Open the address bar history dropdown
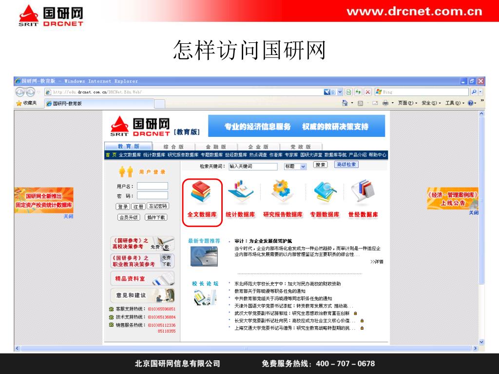Image resolution: width=499 pixels, height=374 pixels. pyautogui.click(x=340, y=92)
